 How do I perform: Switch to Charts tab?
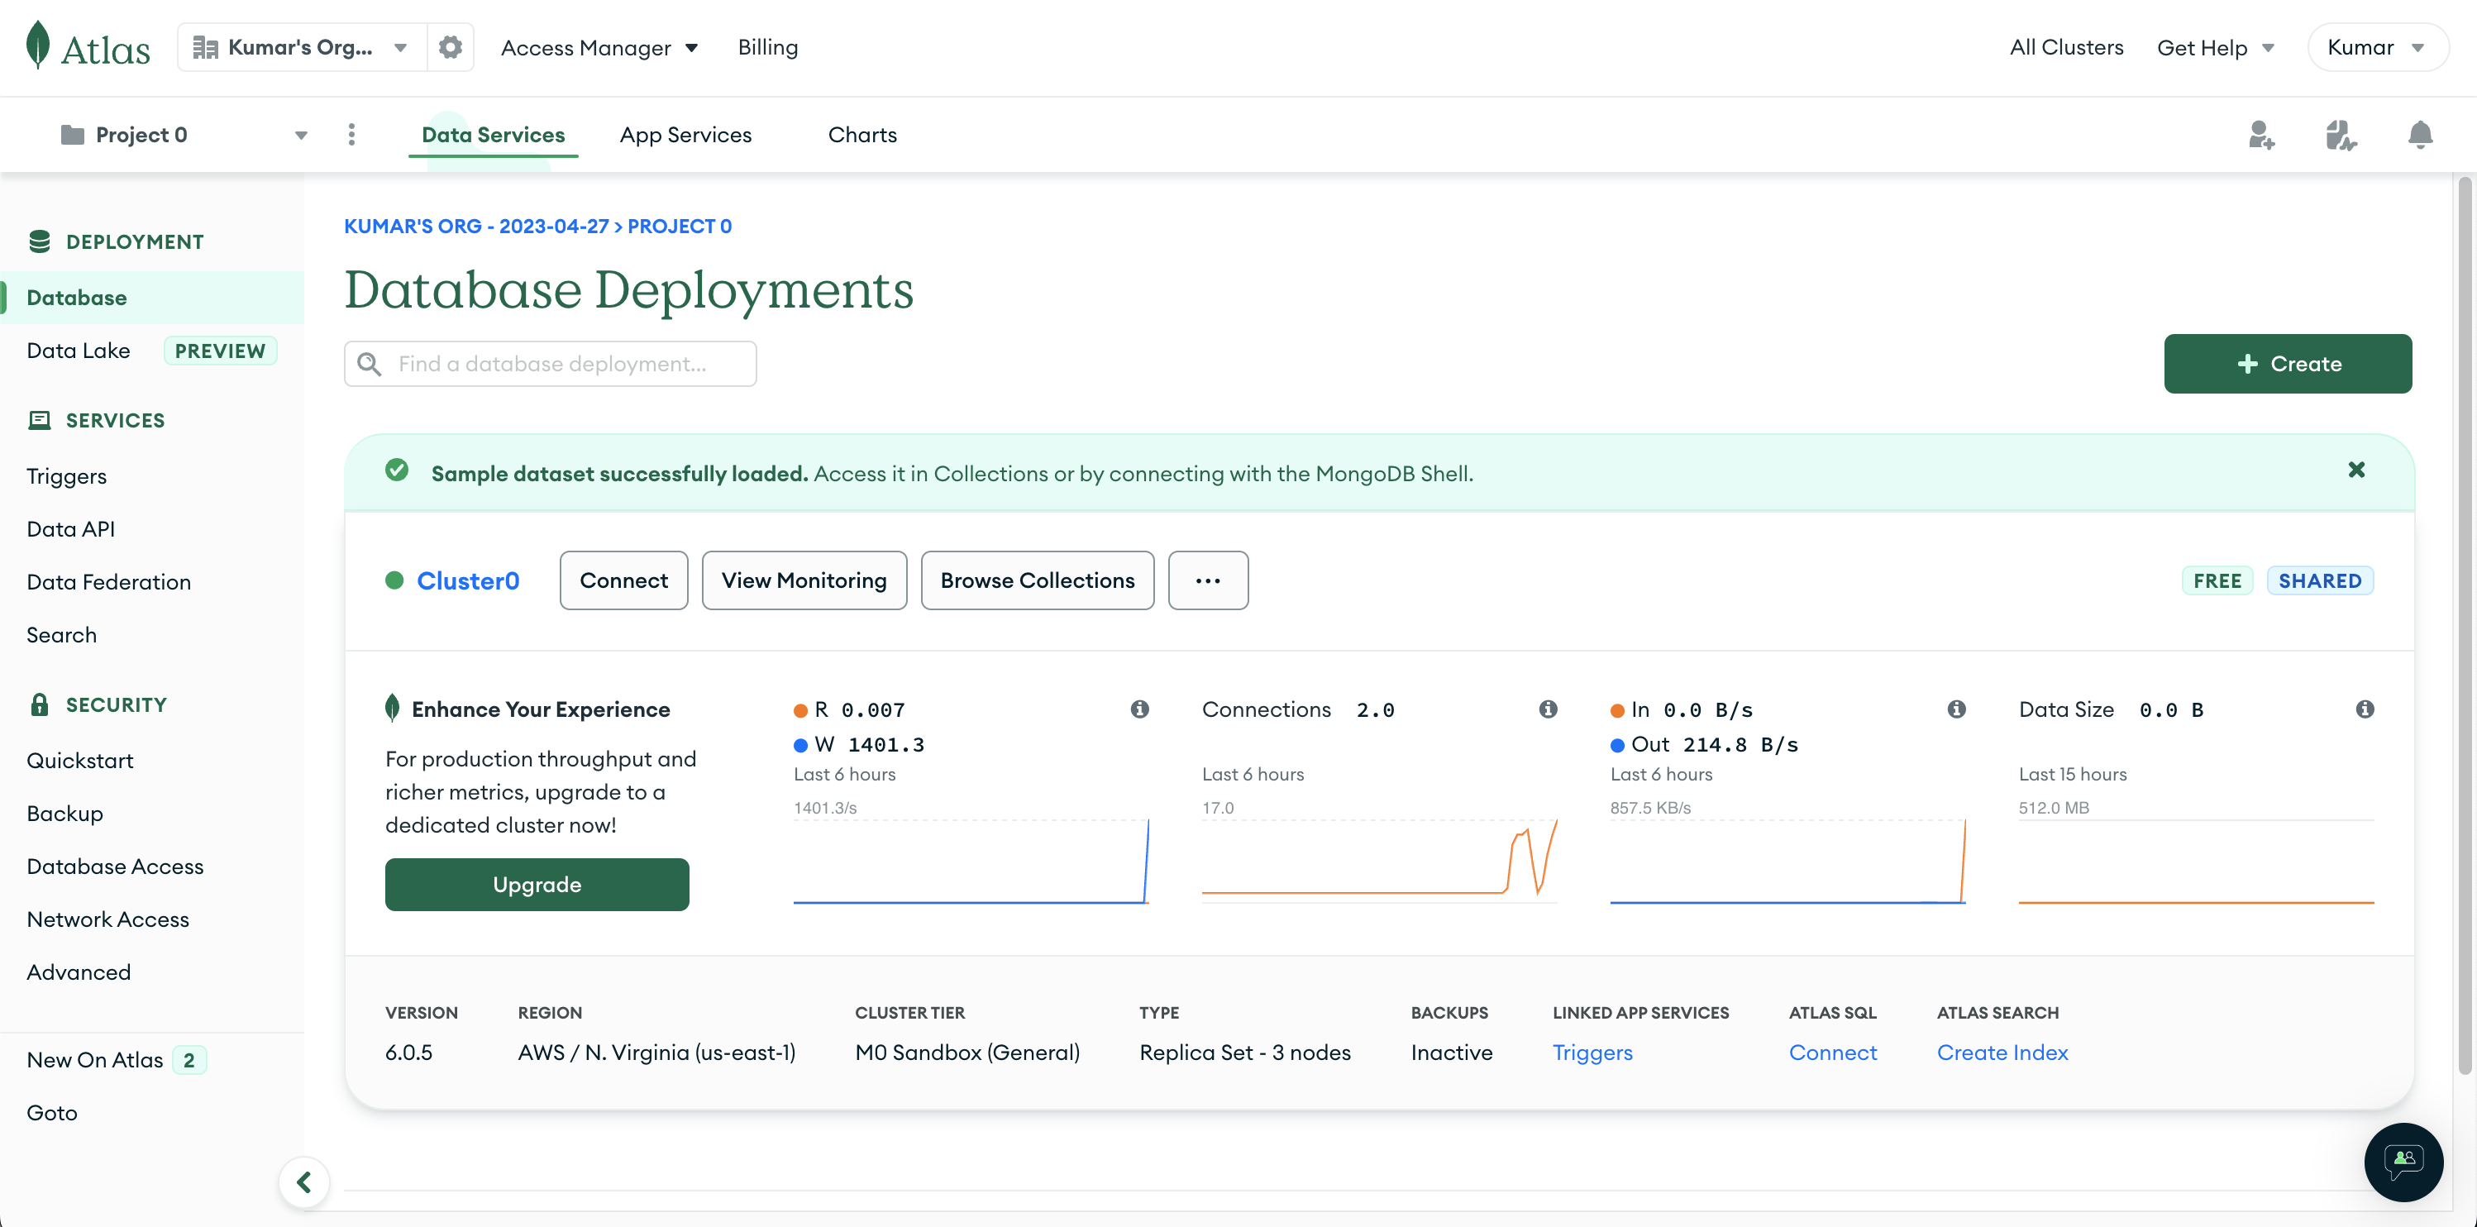tap(862, 135)
